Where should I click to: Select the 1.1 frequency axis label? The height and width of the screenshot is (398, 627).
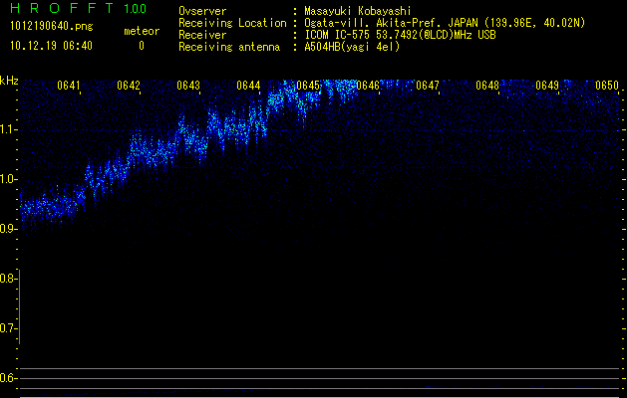pyautogui.click(x=10, y=129)
